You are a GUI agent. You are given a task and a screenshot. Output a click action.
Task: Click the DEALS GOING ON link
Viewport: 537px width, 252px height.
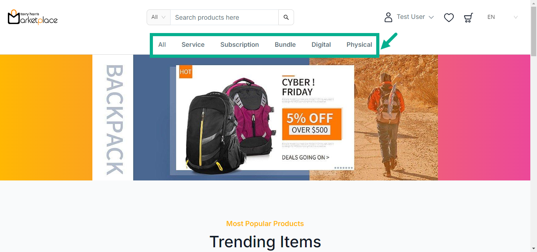pos(305,158)
